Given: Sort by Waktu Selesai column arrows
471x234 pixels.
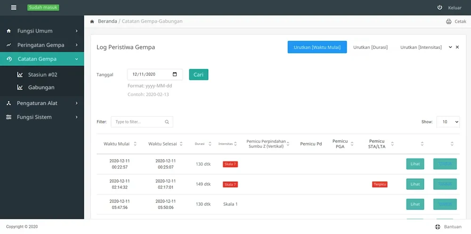Looking at the screenshot, I should tap(181, 144).
